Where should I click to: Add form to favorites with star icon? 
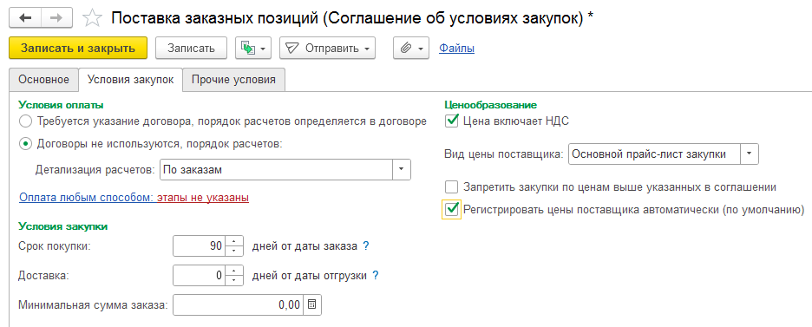pyautogui.click(x=92, y=18)
